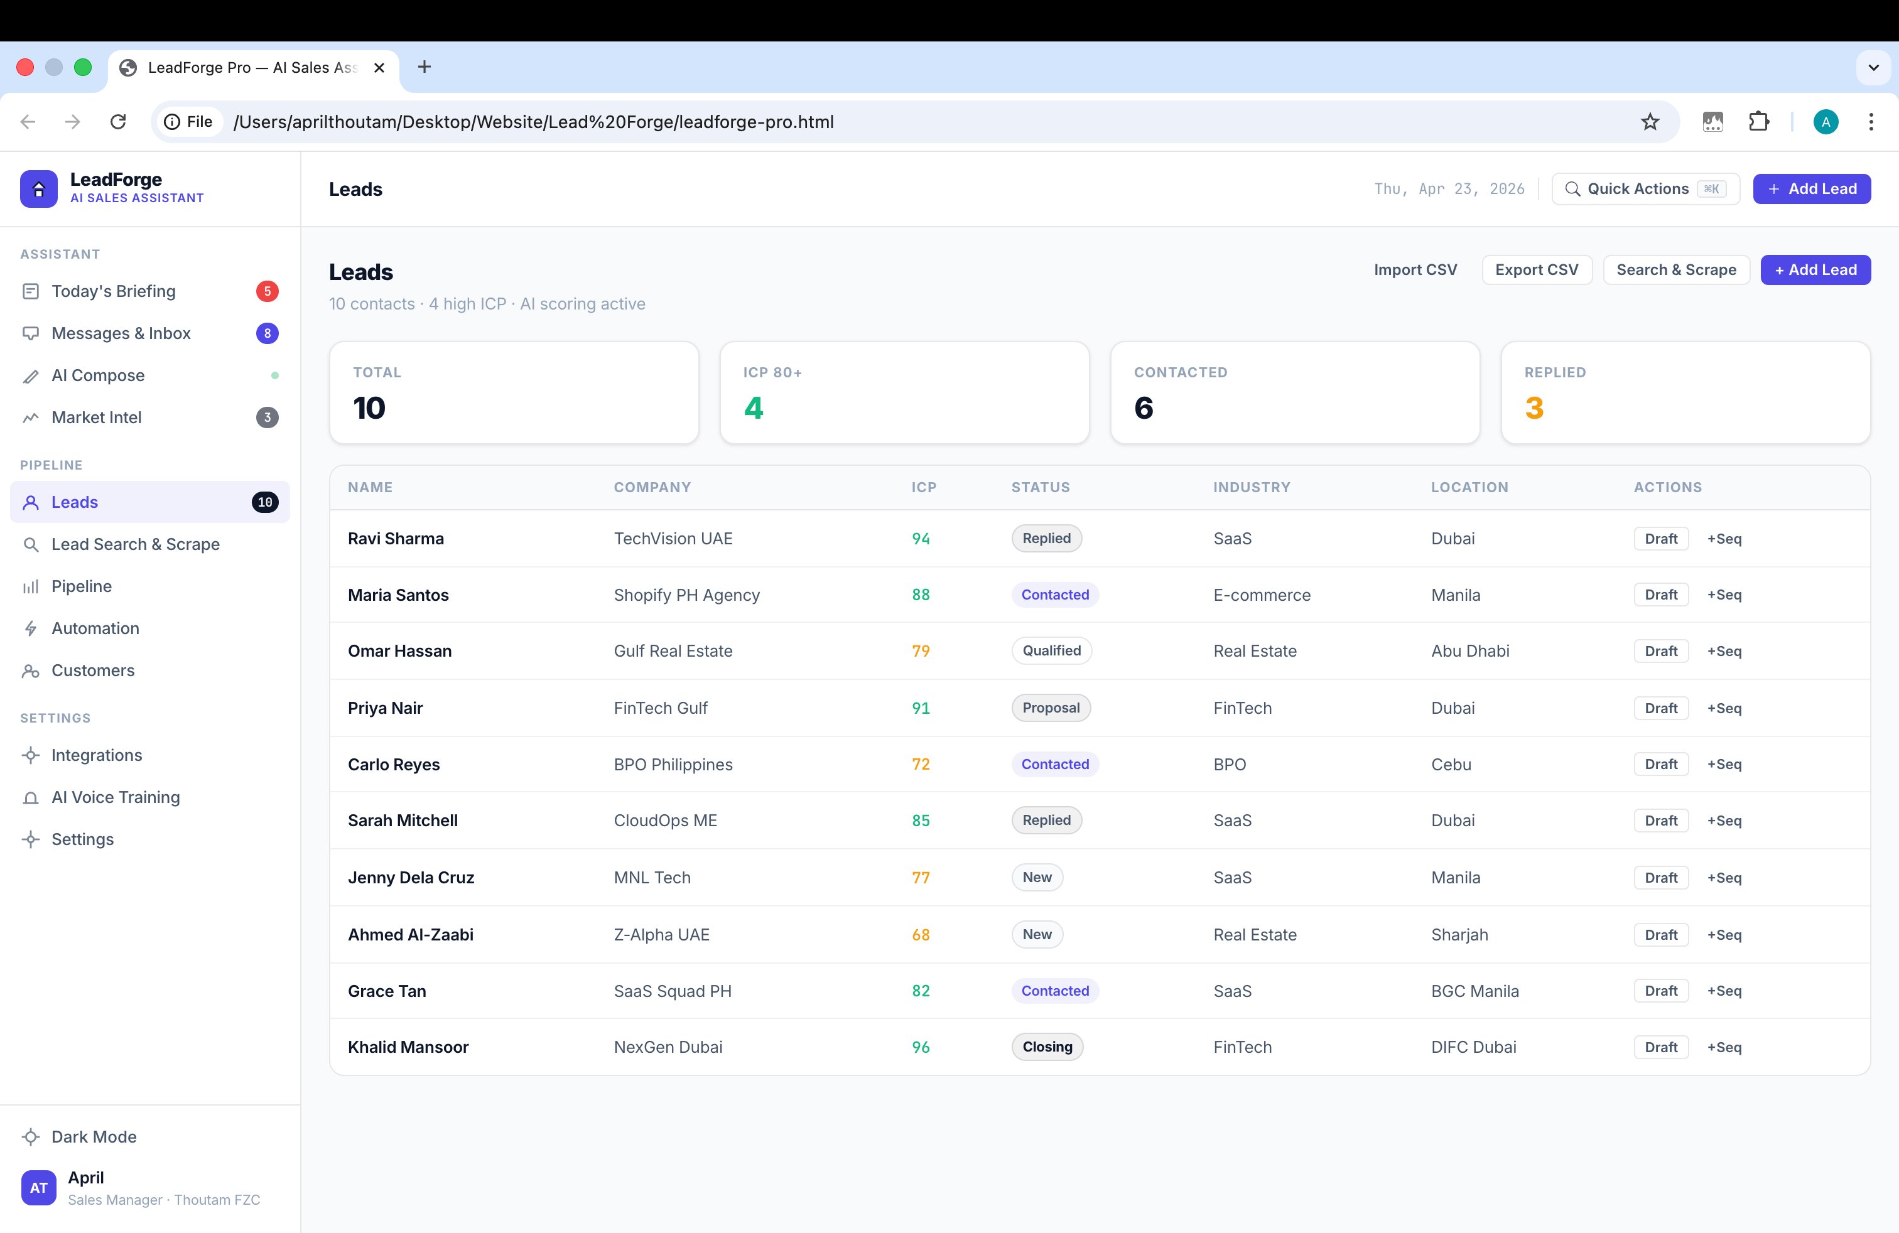The image size is (1899, 1233).
Task: Open the Chrome three-dot menu
Action: [1870, 122]
